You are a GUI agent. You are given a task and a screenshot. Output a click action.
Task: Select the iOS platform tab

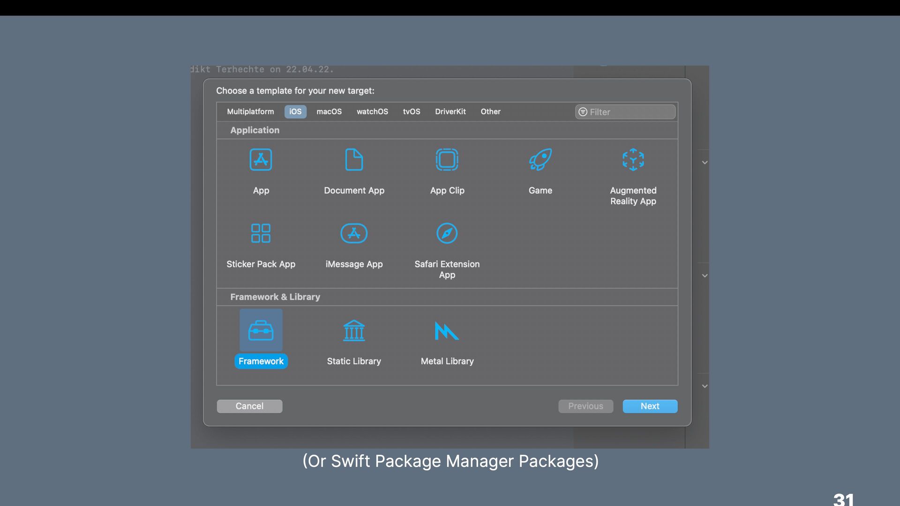coord(295,112)
